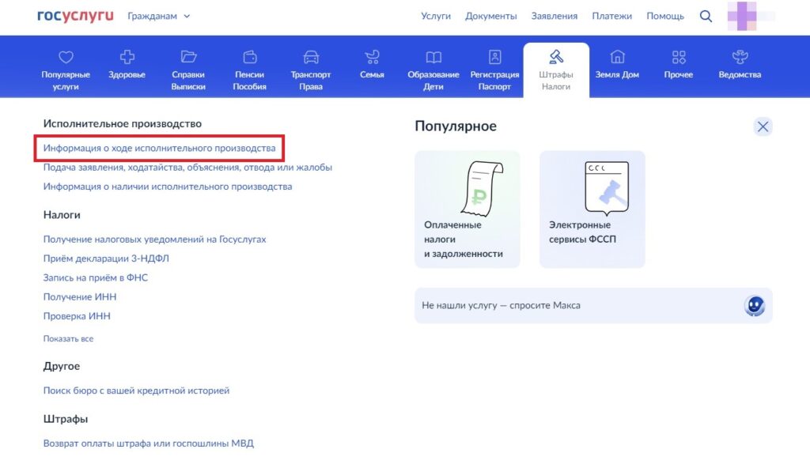The width and height of the screenshot is (810, 464).
Task: Open the Здоровье category icon
Action: point(127,58)
